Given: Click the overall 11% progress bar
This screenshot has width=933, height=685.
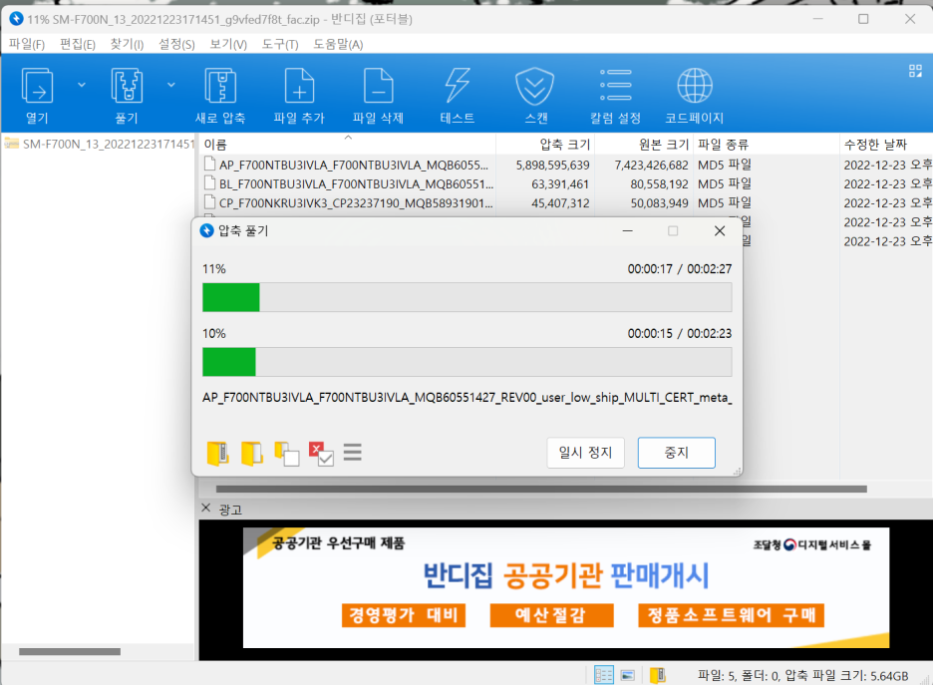Looking at the screenshot, I should pos(467,297).
